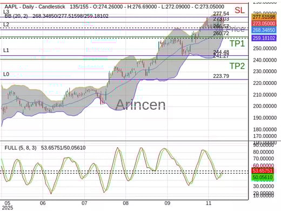Click the 'H:276.69000' high value in header
Screen dimensions: 281x211
click(x=142, y=7)
